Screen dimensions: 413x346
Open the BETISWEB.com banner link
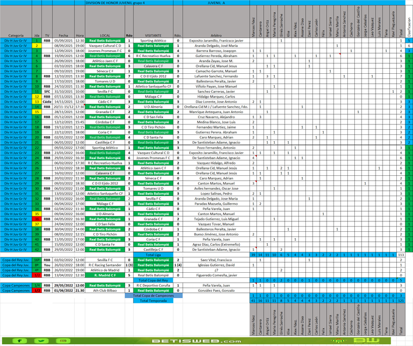click(196, 341)
